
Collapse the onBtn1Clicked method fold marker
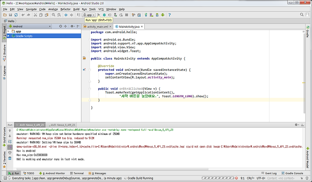click(90, 89)
